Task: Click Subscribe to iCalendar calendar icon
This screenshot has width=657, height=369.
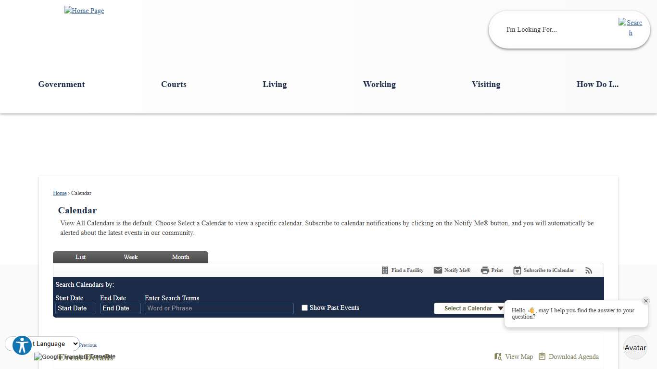Action: (x=517, y=271)
